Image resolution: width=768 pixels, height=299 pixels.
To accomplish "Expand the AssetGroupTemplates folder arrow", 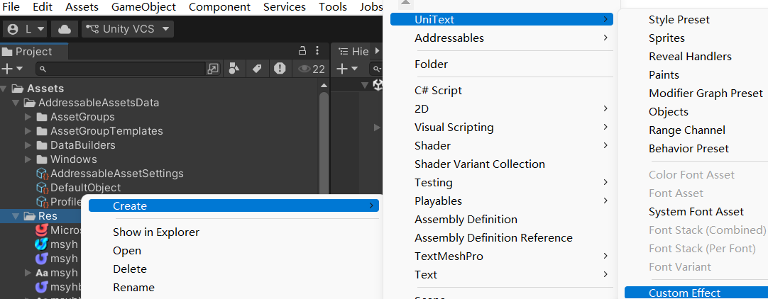I will click(x=28, y=131).
